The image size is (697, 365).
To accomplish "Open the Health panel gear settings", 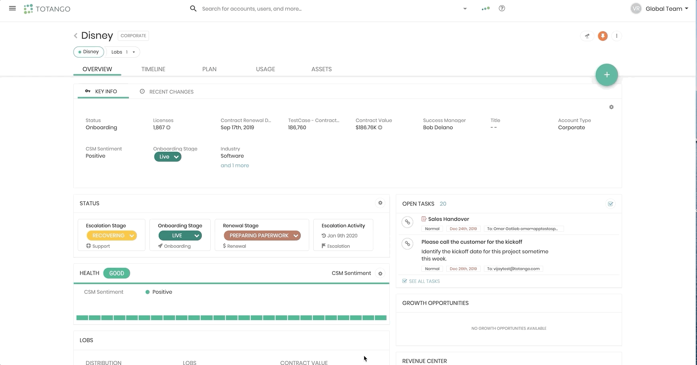I will (380, 273).
